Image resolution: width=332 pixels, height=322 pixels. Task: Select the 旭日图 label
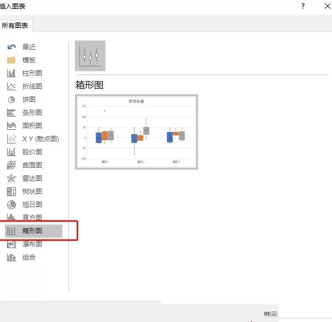click(32, 205)
